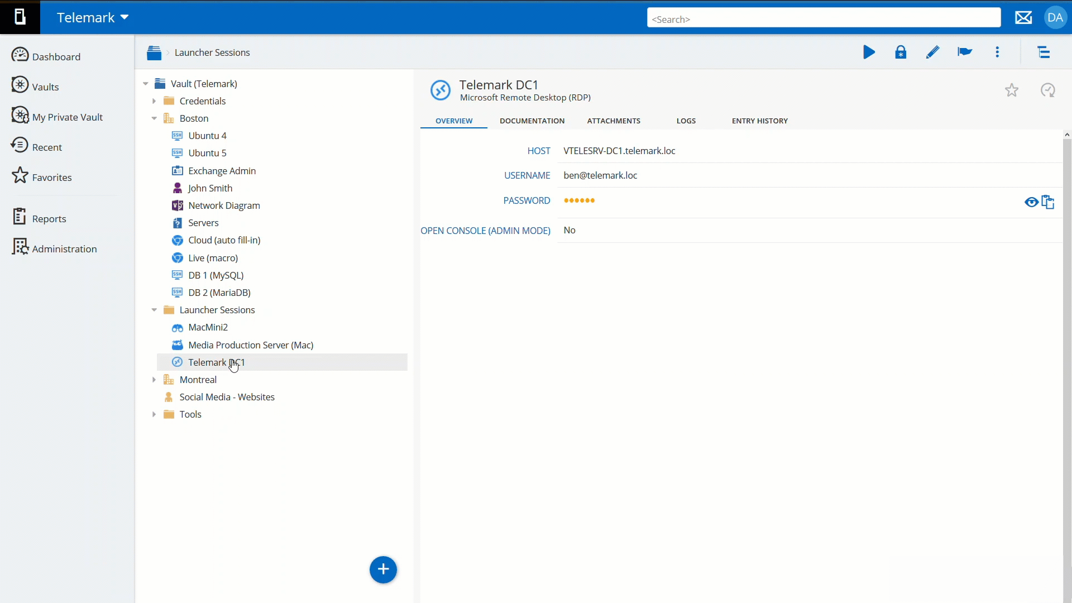Expand the Montreal folder

154,380
